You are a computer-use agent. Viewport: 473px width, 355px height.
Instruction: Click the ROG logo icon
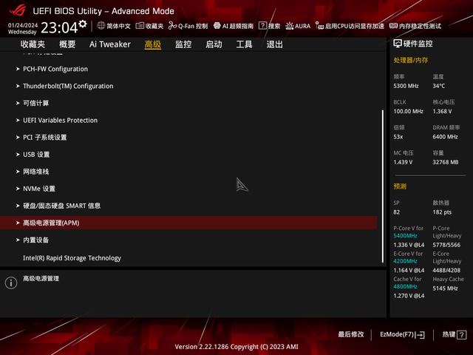click(x=17, y=10)
